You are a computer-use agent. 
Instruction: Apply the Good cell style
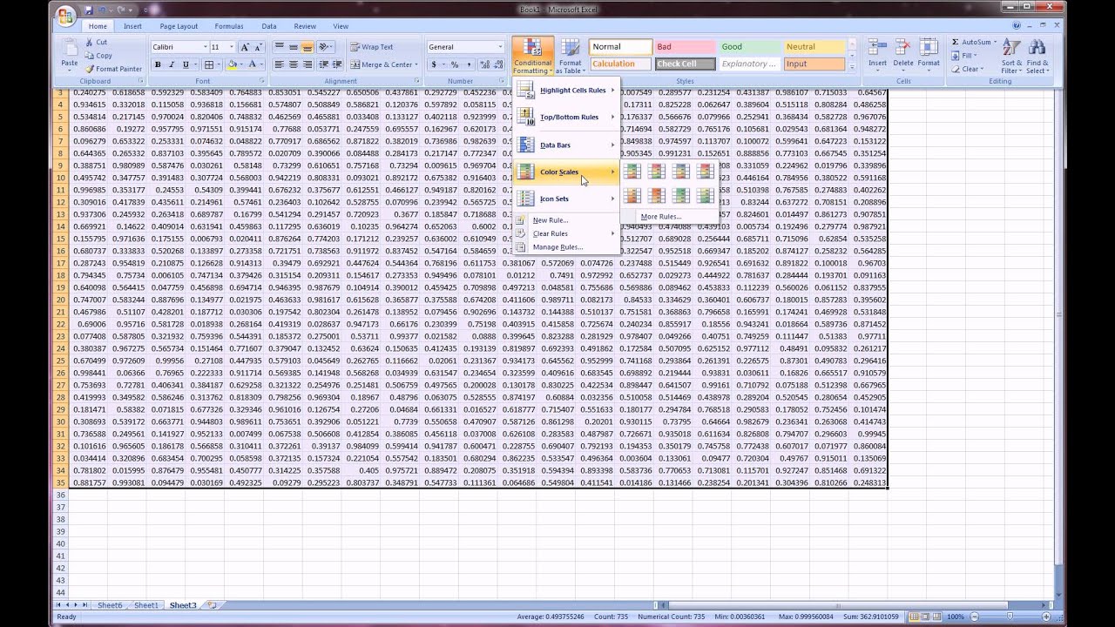click(748, 47)
